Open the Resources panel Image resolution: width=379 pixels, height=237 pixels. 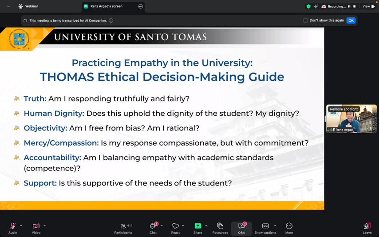(x=220, y=226)
